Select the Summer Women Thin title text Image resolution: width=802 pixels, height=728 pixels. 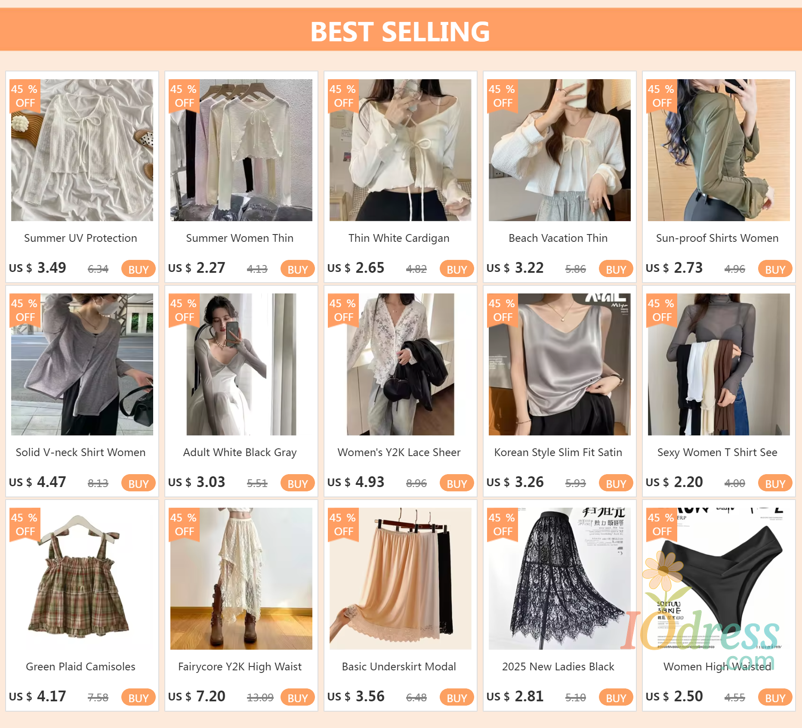240,238
